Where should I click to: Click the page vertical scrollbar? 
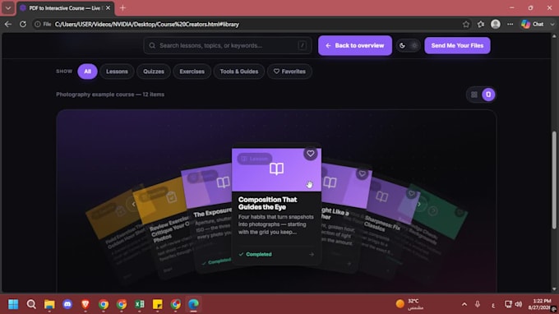click(554, 180)
